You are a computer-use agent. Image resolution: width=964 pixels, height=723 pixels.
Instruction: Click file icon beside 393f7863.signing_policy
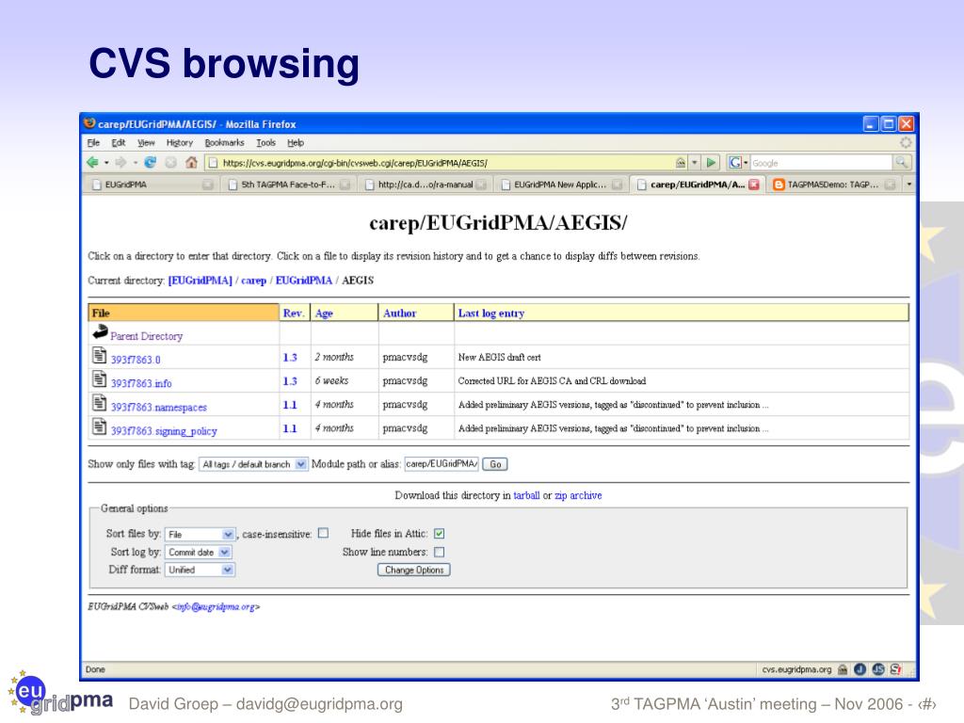pos(99,426)
